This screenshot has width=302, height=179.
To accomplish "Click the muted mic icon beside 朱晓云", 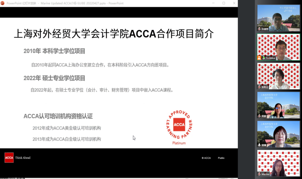I will (259, 87).
